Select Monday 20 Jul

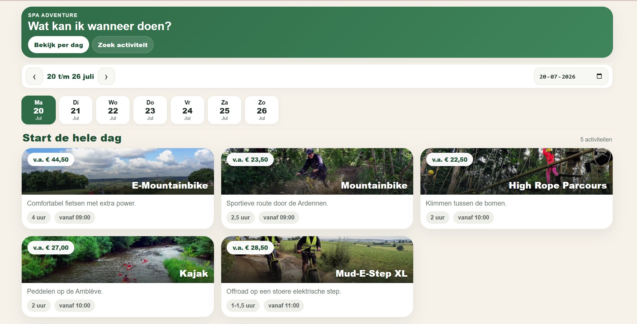tap(38, 110)
